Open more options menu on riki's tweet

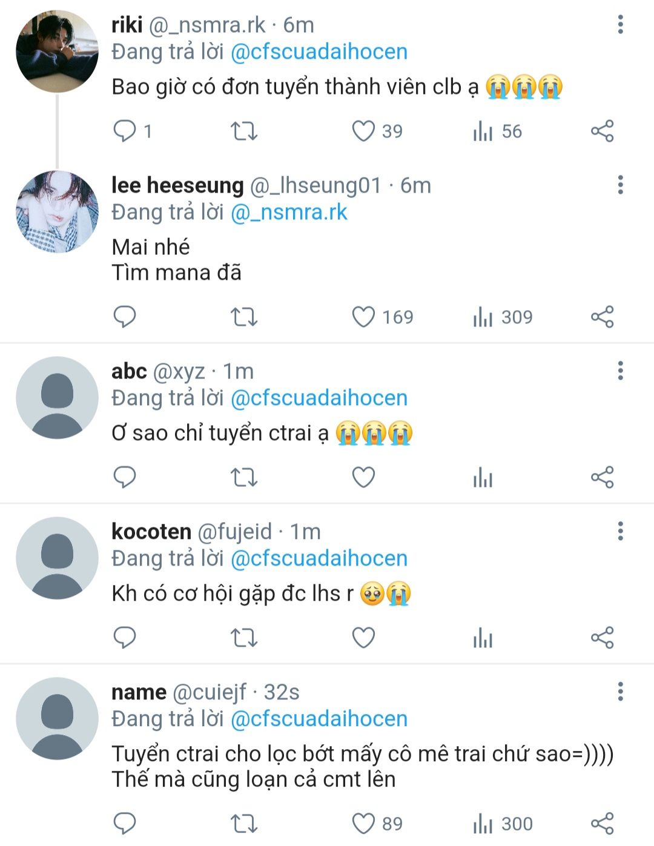pyautogui.click(x=620, y=24)
